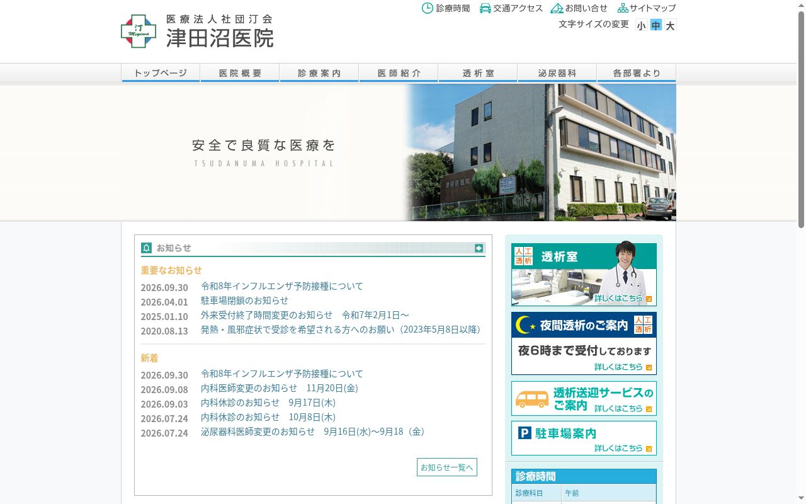The image size is (806, 504).
Task: Open the 医院概要 navigation tab
Action: point(240,73)
